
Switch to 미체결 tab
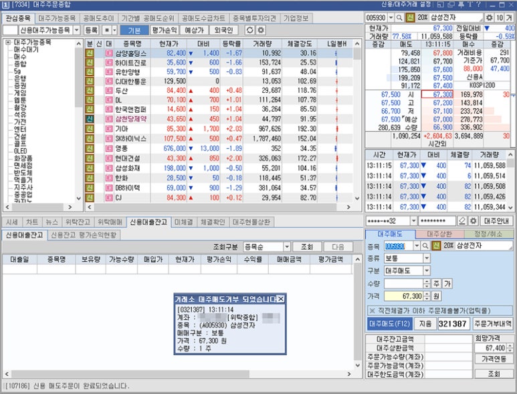point(184,222)
